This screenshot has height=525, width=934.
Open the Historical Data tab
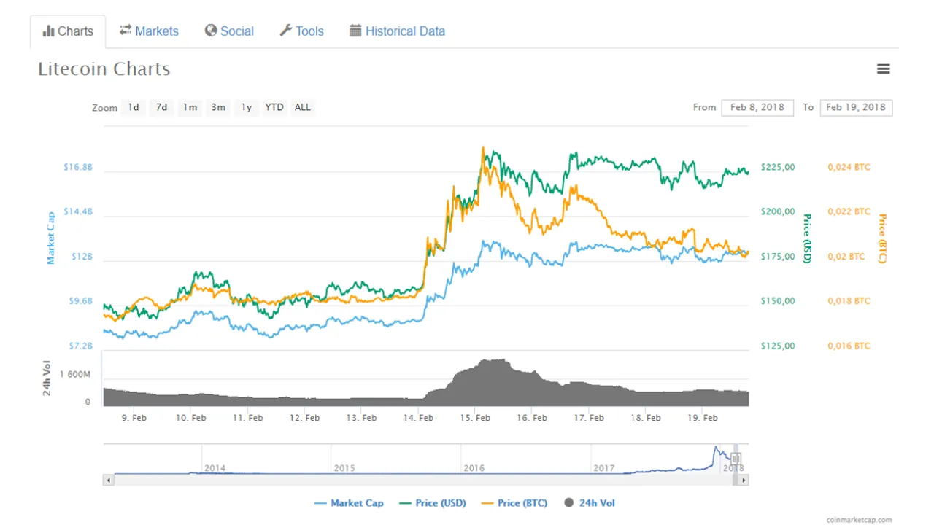point(397,31)
